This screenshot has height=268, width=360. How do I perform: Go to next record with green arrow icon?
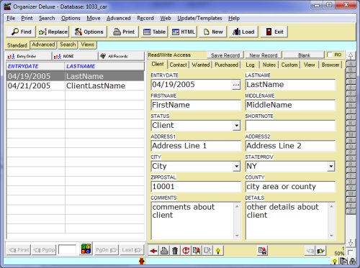[x=321, y=251]
